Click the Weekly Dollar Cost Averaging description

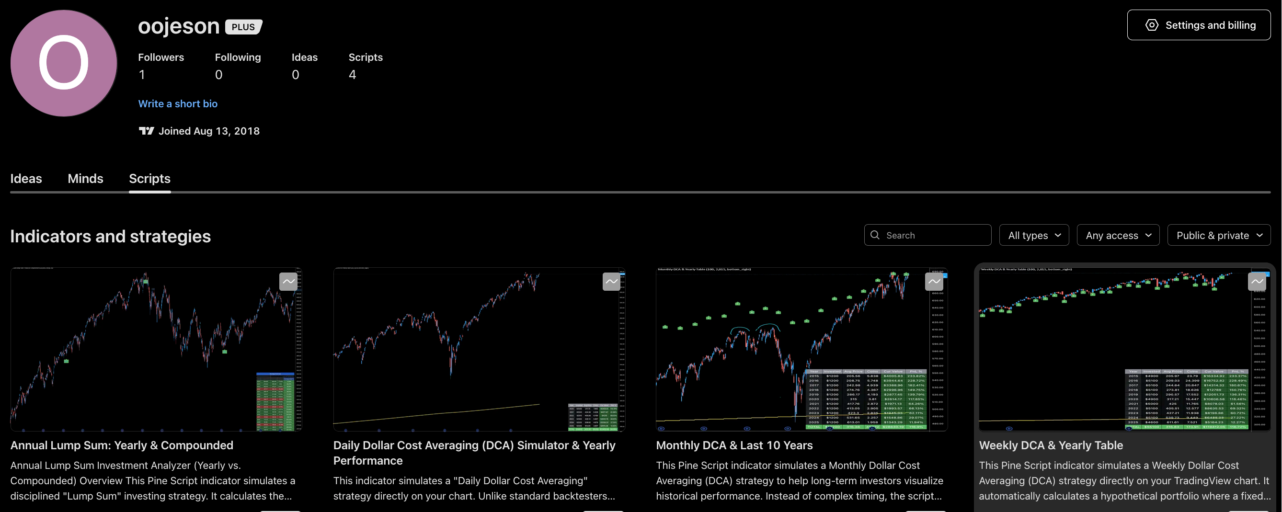(x=1124, y=481)
